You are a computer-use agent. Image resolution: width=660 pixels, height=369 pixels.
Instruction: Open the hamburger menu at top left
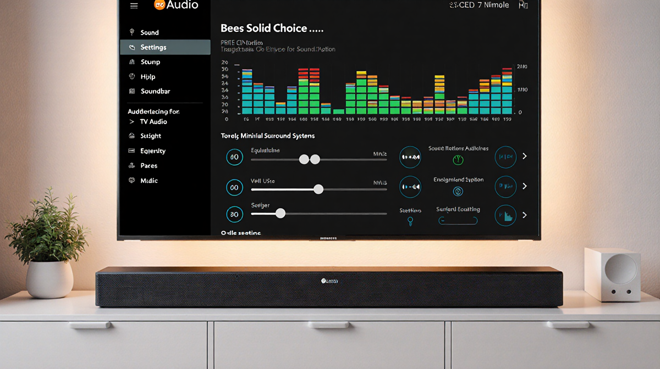pyautogui.click(x=133, y=5)
